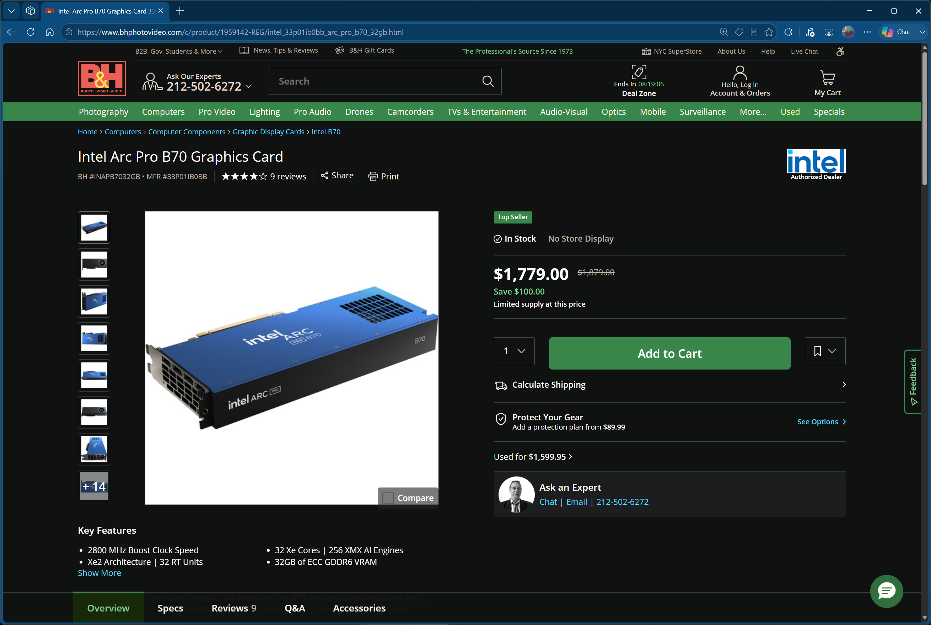Click Graphic Display Cards breadcrumb
Viewport: 931px width, 625px height.
pos(268,131)
